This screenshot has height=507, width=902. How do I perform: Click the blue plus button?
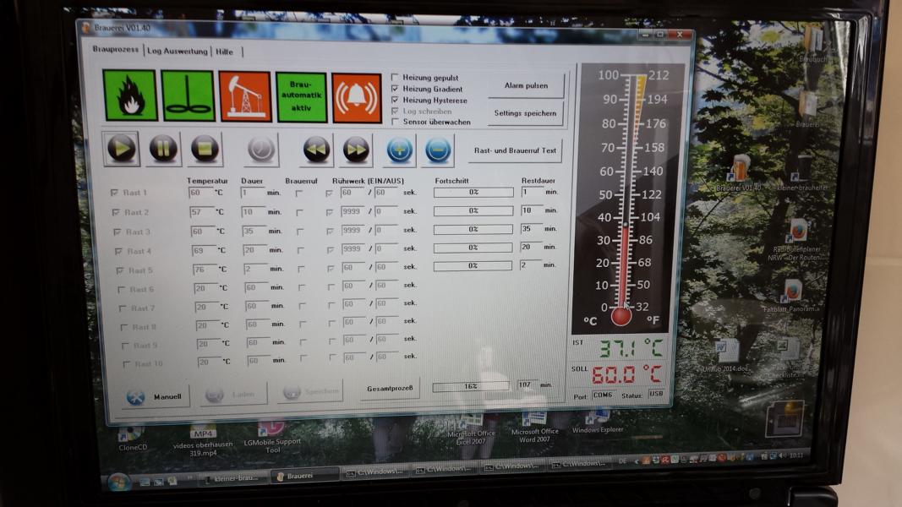tap(399, 150)
